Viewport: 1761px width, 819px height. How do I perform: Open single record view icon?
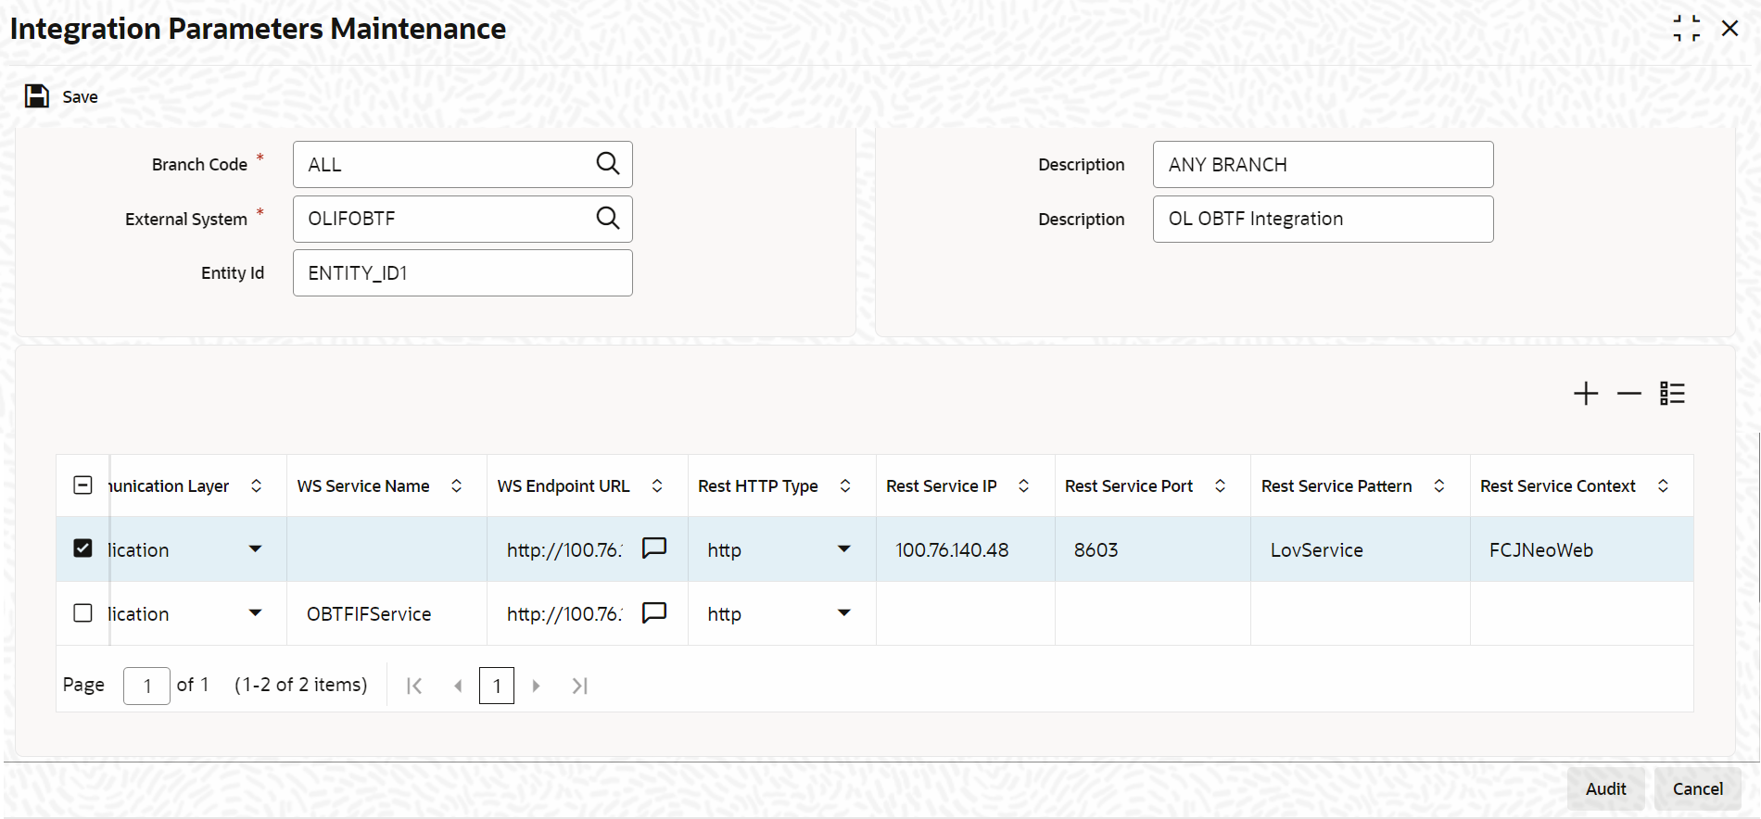tap(1673, 394)
